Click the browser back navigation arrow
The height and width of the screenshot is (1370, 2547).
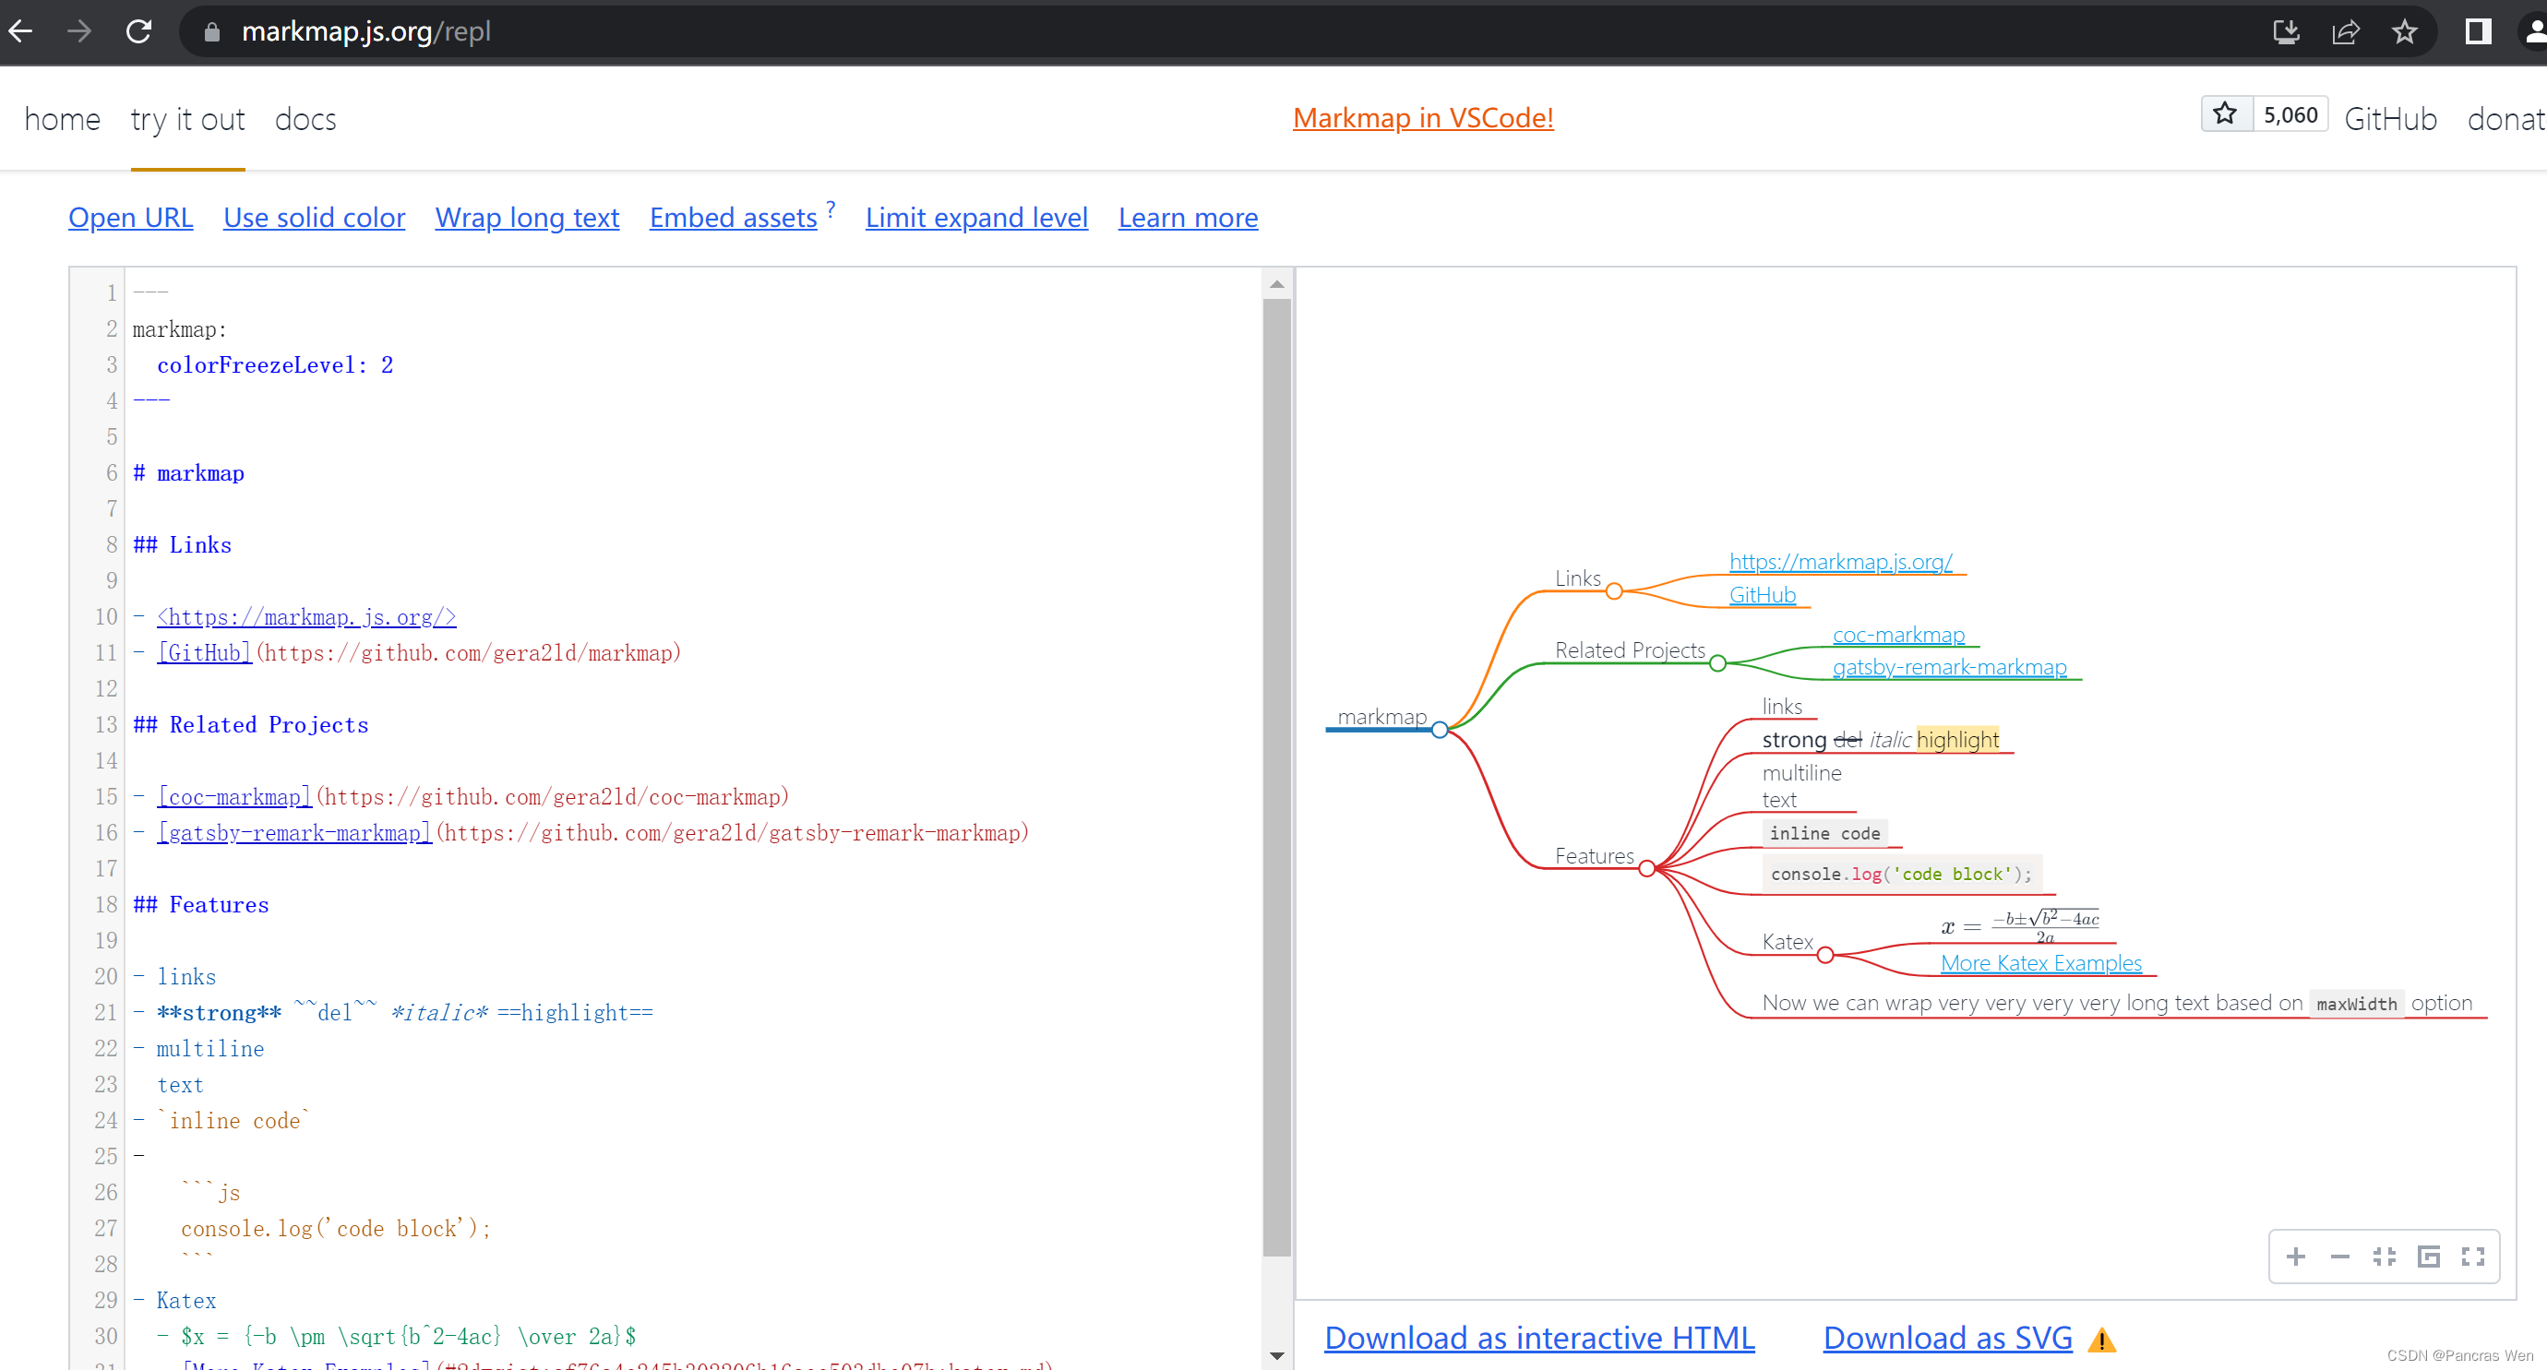pyautogui.click(x=27, y=30)
